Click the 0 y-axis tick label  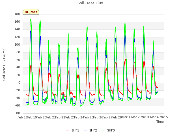[19, 82]
